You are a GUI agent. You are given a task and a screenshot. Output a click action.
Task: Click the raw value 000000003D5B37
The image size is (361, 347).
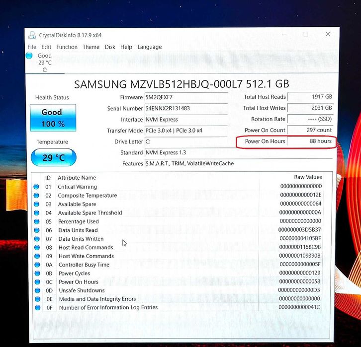click(299, 229)
